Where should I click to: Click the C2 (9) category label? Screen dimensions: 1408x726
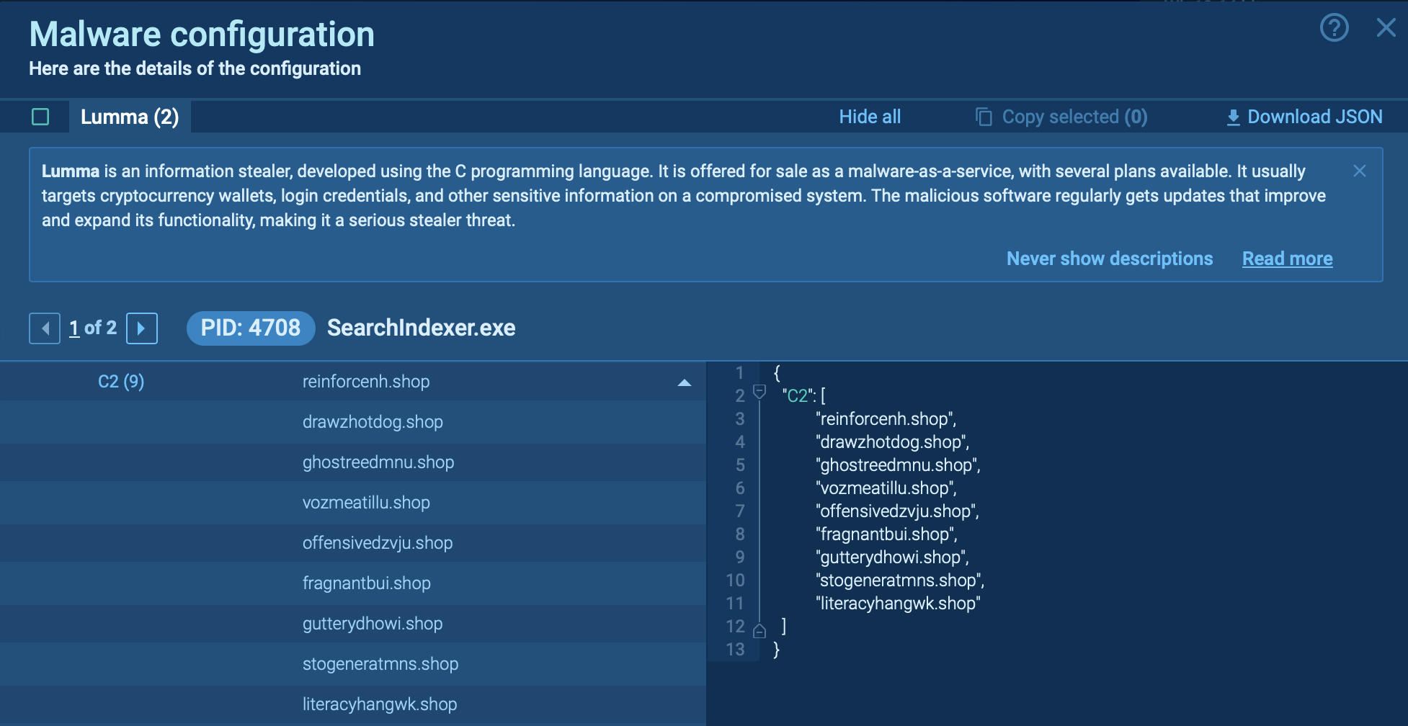pos(121,382)
